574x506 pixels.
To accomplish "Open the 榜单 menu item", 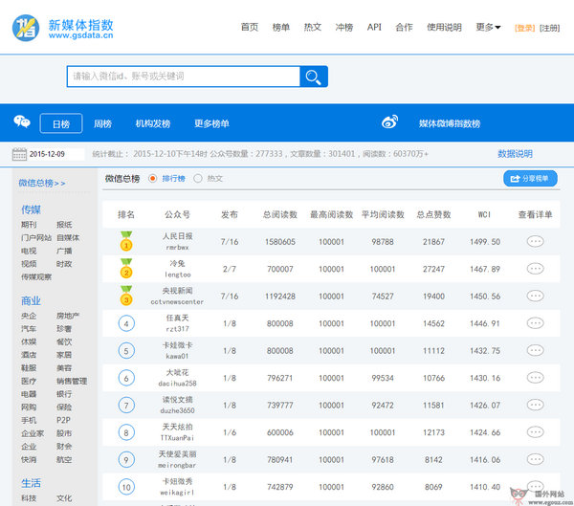I will pyautogui.click(x=281, y=27).
